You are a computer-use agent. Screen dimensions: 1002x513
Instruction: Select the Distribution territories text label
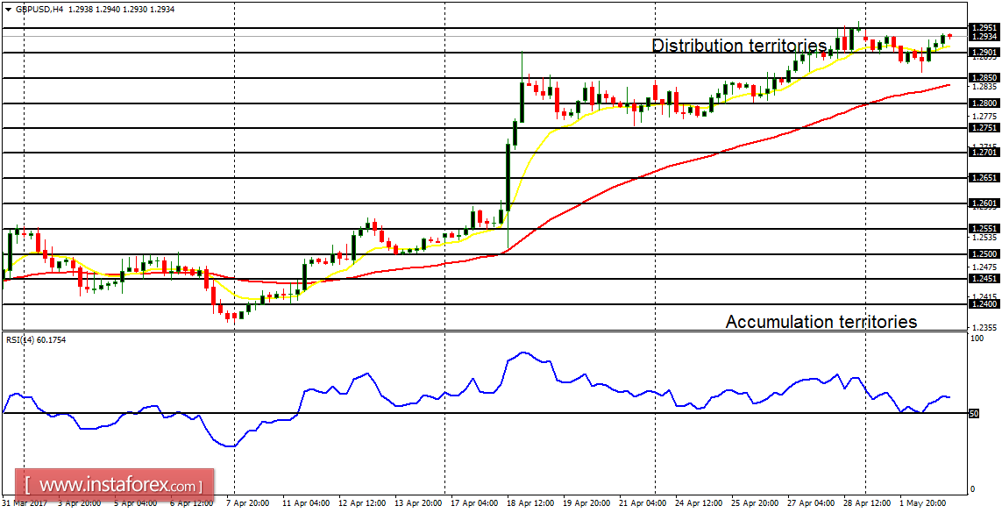[x=739, y=46]
